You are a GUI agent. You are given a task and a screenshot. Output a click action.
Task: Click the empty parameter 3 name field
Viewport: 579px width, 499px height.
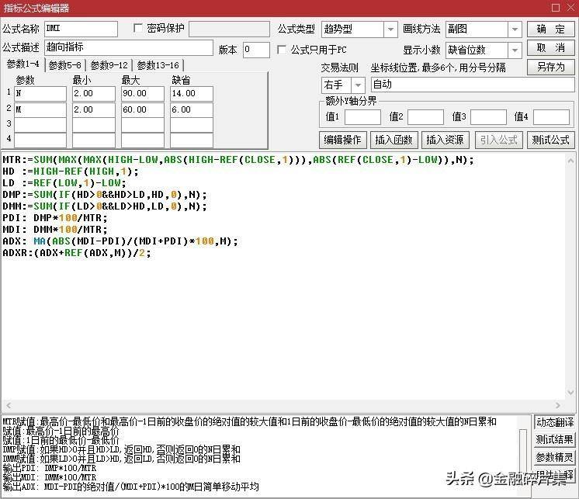tap(40, 125)
